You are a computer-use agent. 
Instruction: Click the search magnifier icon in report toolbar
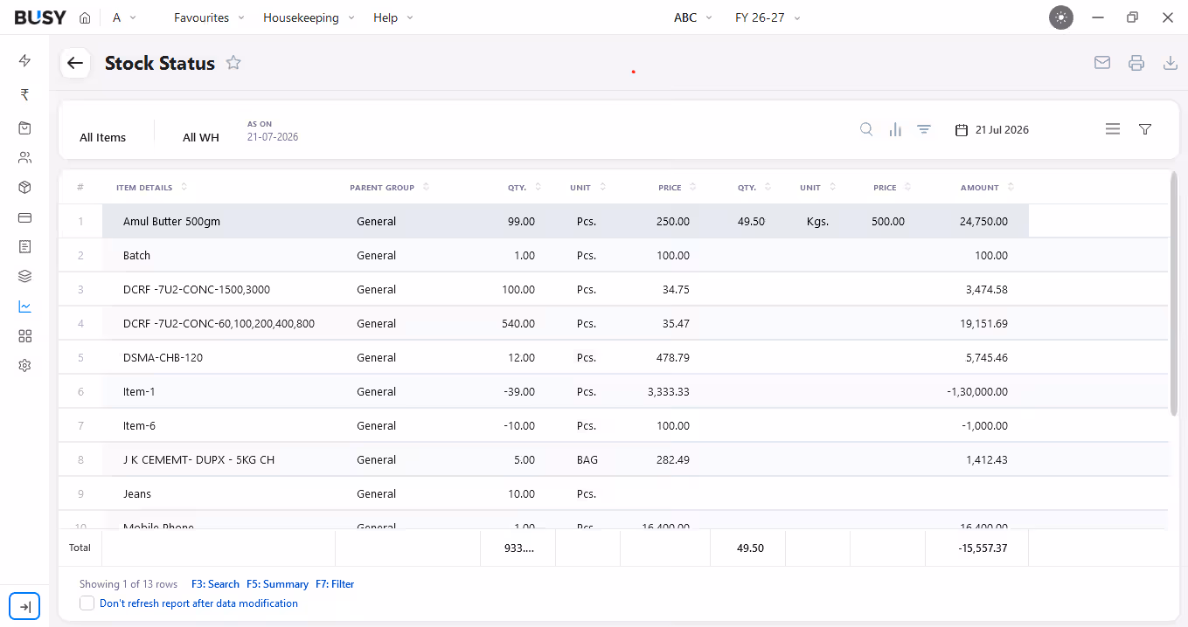coord(866,129)
